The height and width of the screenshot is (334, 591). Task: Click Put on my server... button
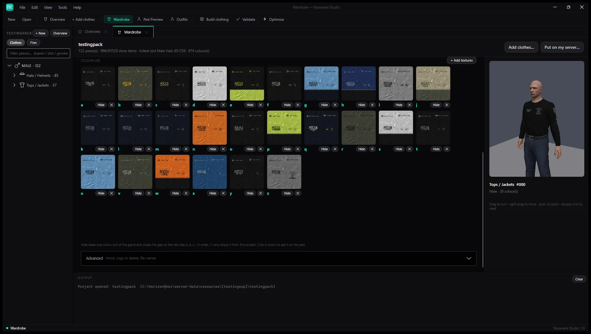pyautogui.click(x=562, y=47)
